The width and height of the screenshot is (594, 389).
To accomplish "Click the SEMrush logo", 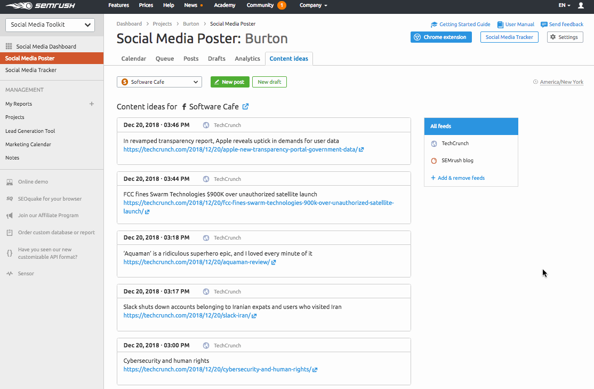I will click(x=41, y=6).
